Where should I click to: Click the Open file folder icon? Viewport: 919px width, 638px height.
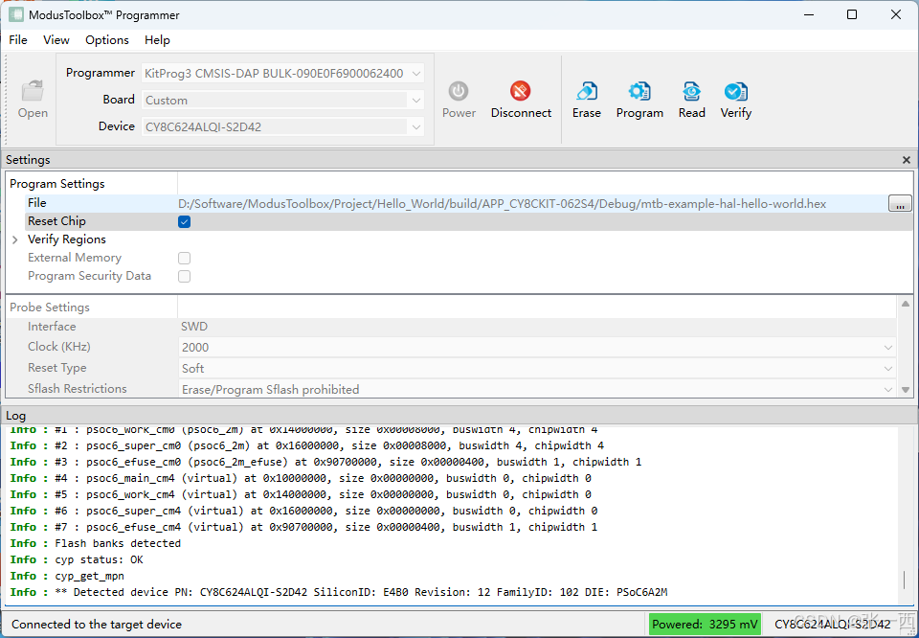point(33,91)
